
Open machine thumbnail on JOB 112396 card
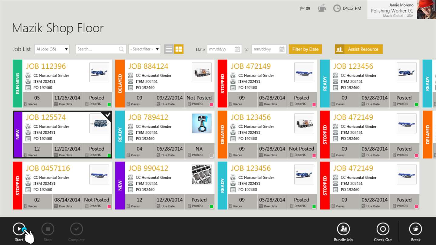(99, 72)
